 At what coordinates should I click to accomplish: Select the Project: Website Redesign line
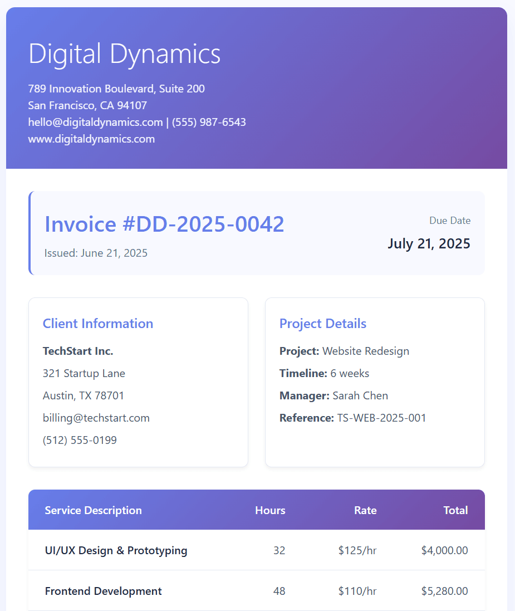click(345, 351)
